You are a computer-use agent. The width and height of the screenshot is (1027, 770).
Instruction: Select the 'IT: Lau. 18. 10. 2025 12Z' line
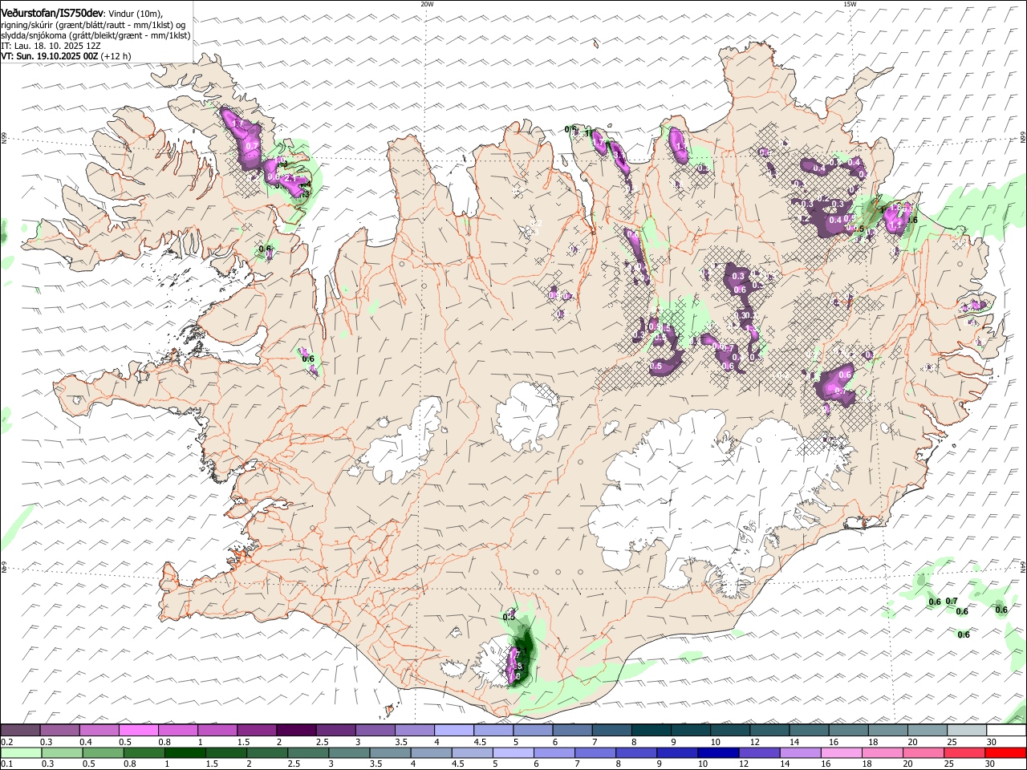click(51, 46)
